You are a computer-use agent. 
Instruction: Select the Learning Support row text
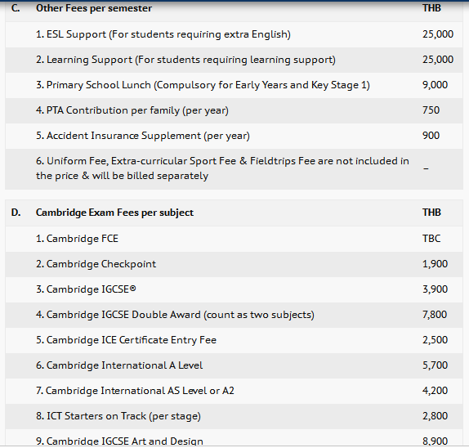pos(185,60)
